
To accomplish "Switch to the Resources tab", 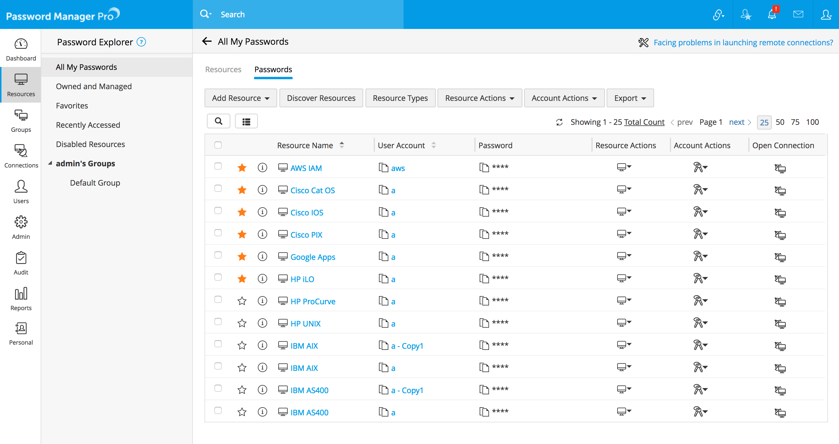I will coord(223,69).
